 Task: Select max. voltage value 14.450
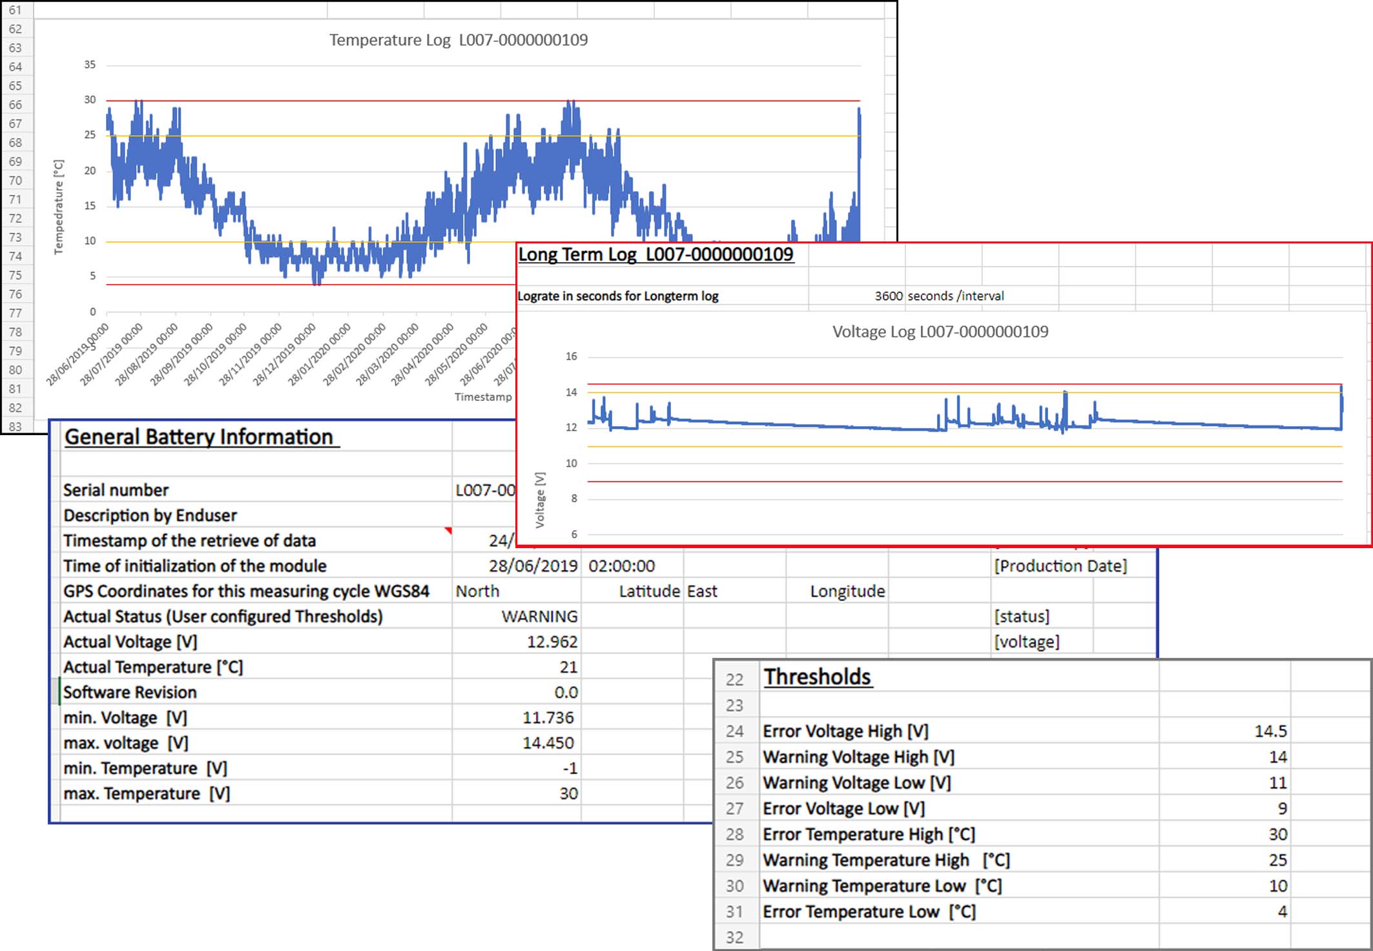(548, 743)
